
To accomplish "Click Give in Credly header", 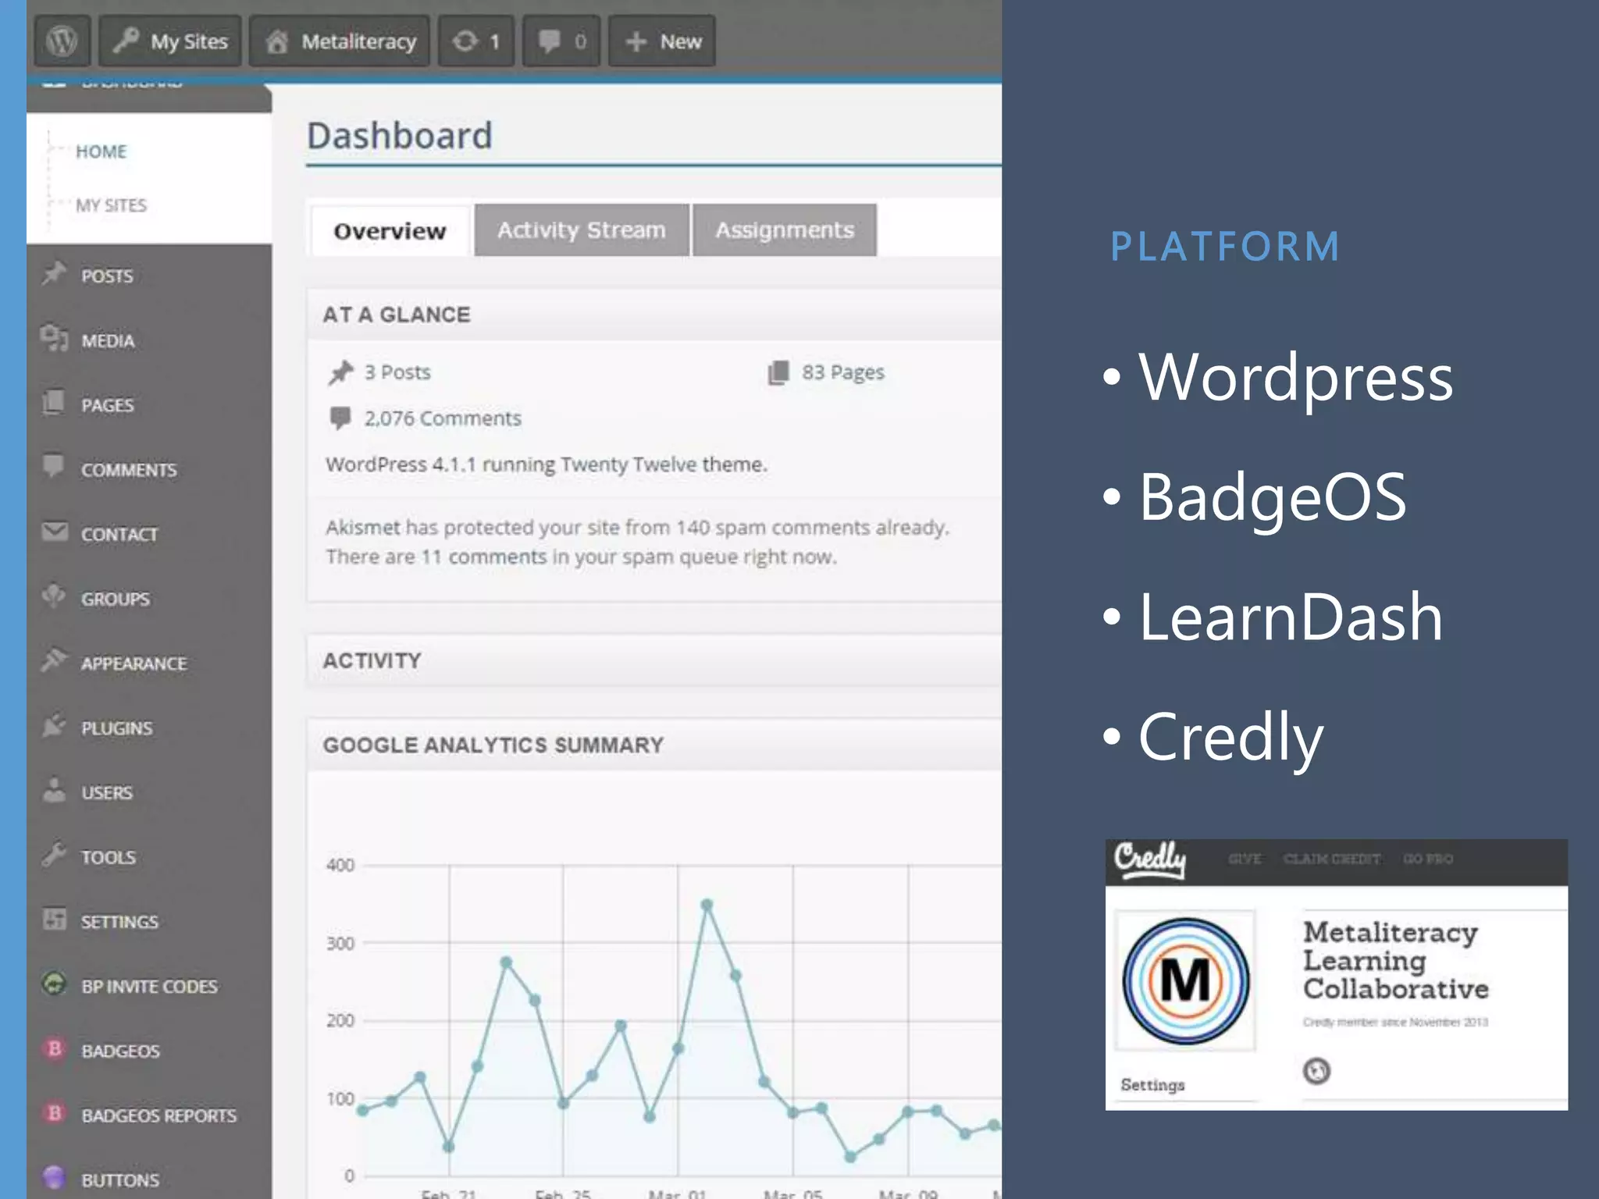I will click(1245, 859).
